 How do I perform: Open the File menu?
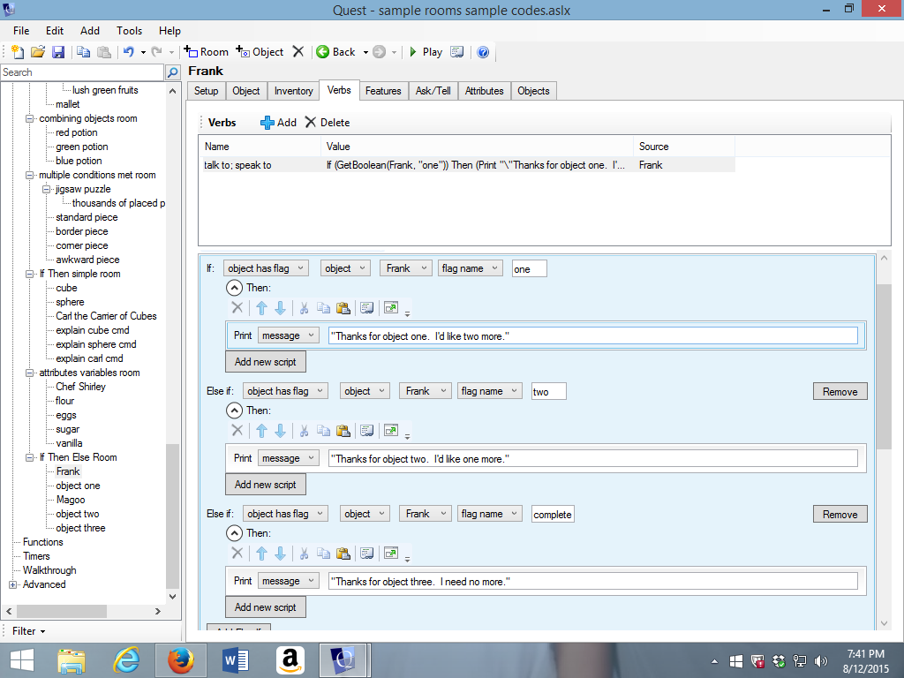click(x=21, y=31)
